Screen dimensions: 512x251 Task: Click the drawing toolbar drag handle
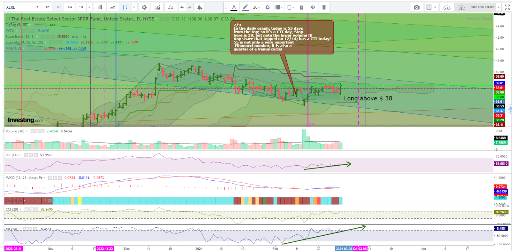(226, 7)
